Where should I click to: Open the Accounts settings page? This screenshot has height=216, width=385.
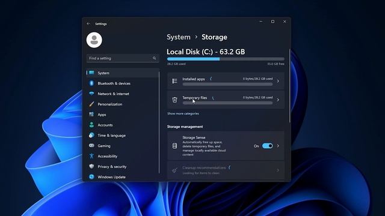(123, 125)
